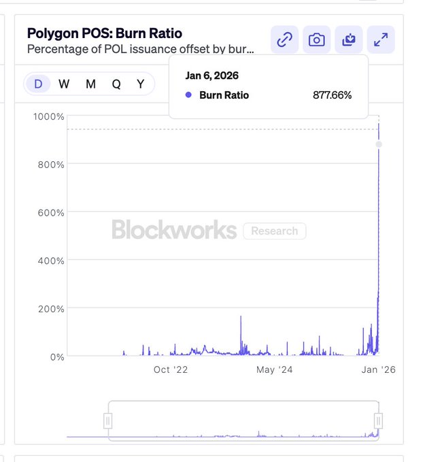The width and height of the screenshot is (423, 462).
Task: Select the D daily interval
Action: [x=38, y=84]
